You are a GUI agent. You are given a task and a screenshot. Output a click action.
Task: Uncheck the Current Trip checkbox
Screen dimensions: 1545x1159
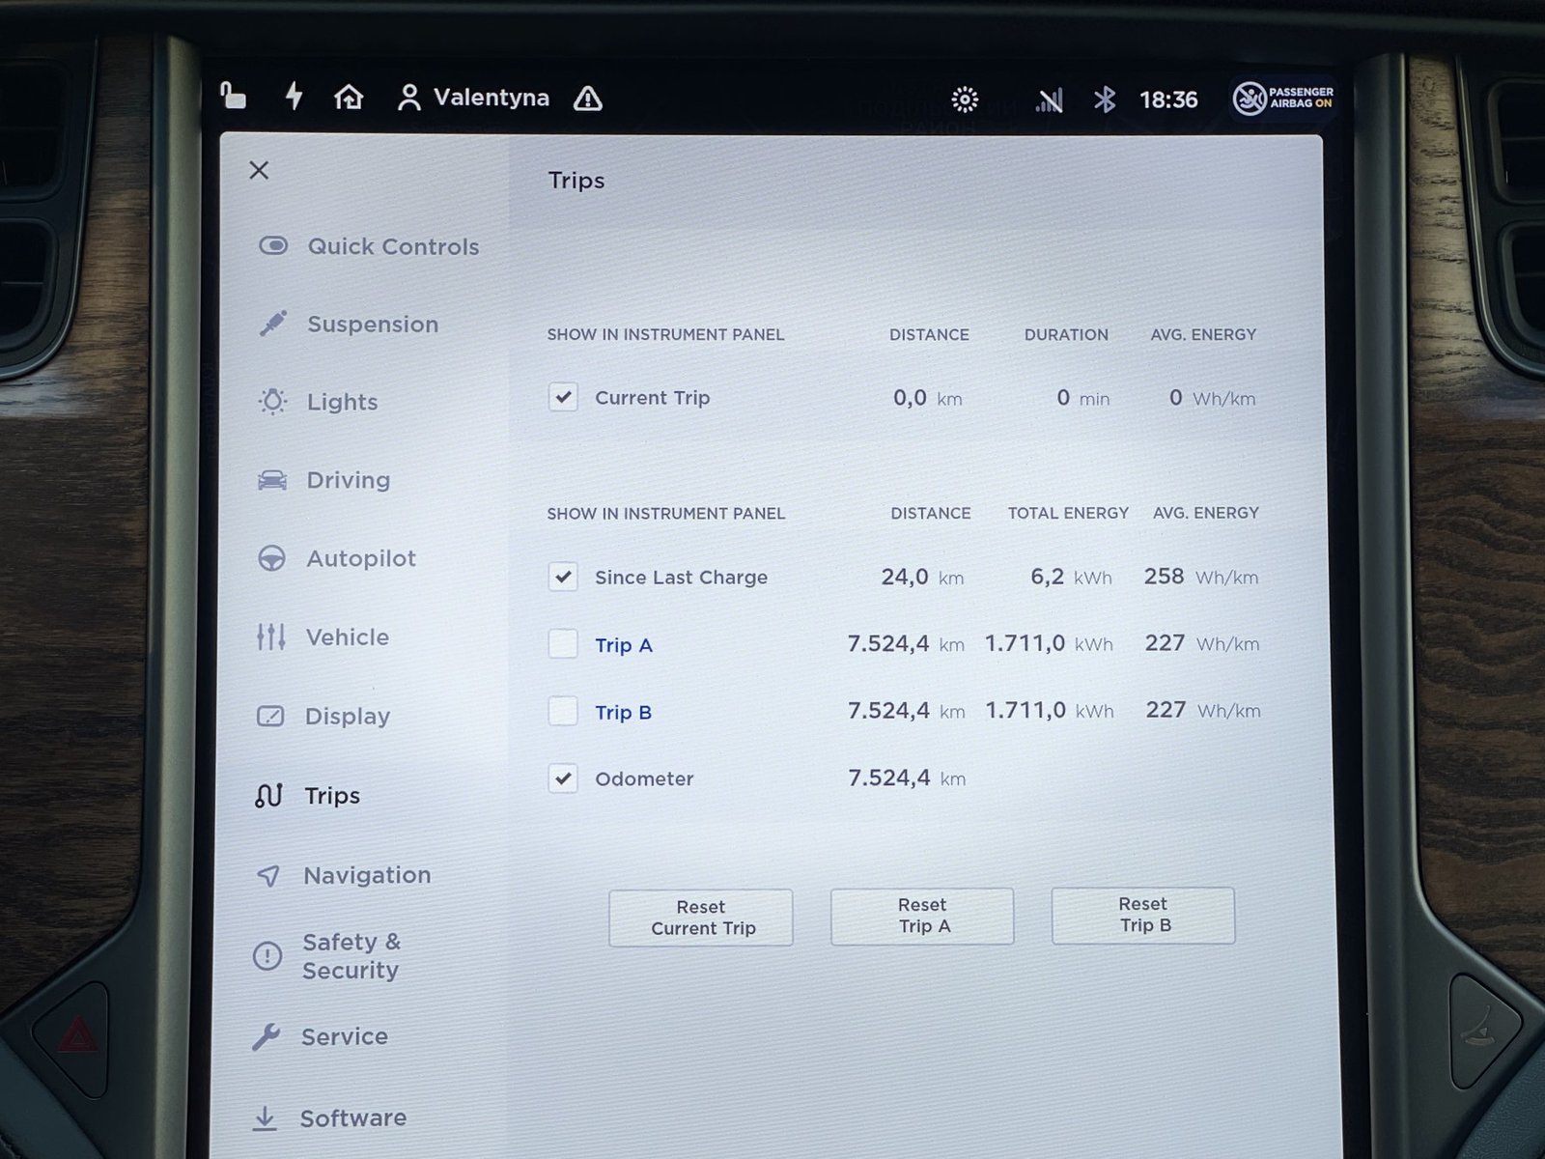(x=563, y=397)
